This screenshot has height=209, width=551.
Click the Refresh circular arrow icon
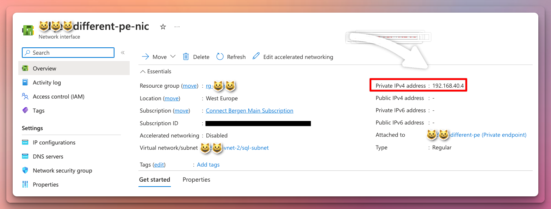[220, 57]
